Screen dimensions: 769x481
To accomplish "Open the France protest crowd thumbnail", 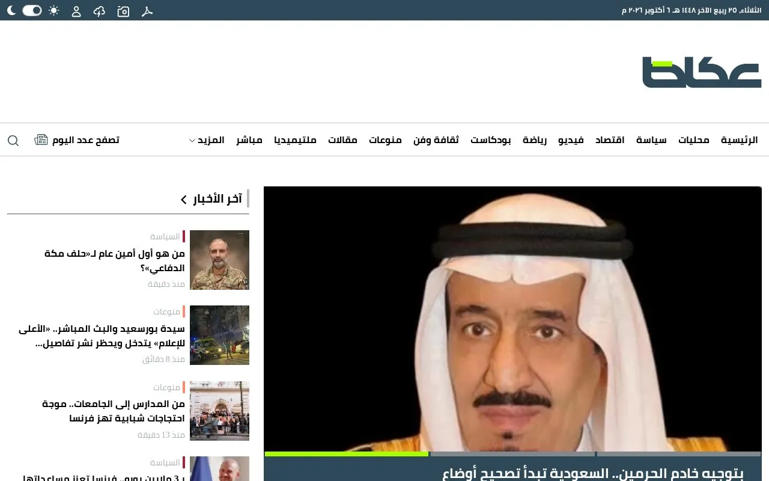I will pyautogui.click(x=219, y=411).
